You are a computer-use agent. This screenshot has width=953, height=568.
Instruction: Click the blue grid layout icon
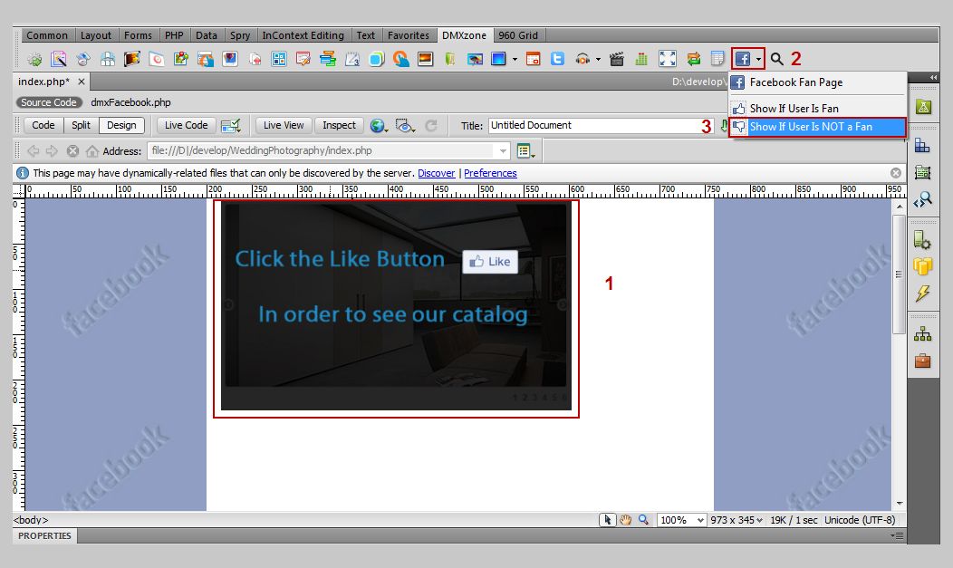pos(279,59)
